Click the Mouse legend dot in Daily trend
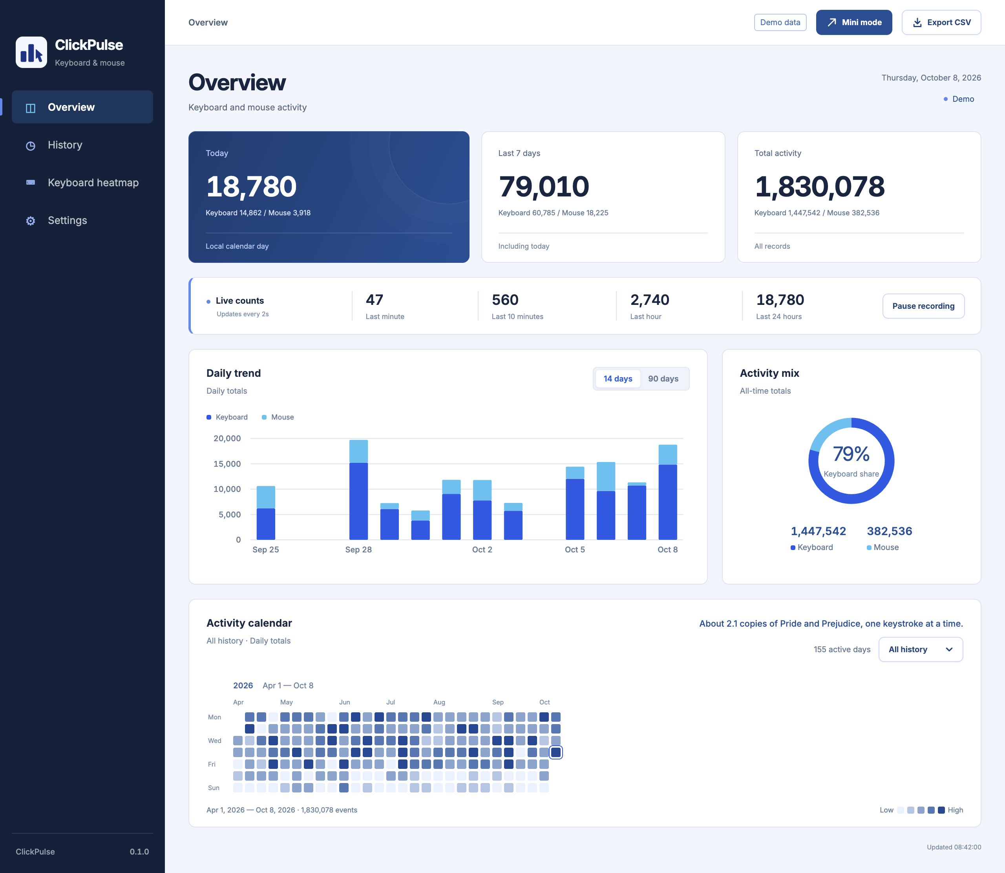This screenshot has height=873, width=1005. 264,418
